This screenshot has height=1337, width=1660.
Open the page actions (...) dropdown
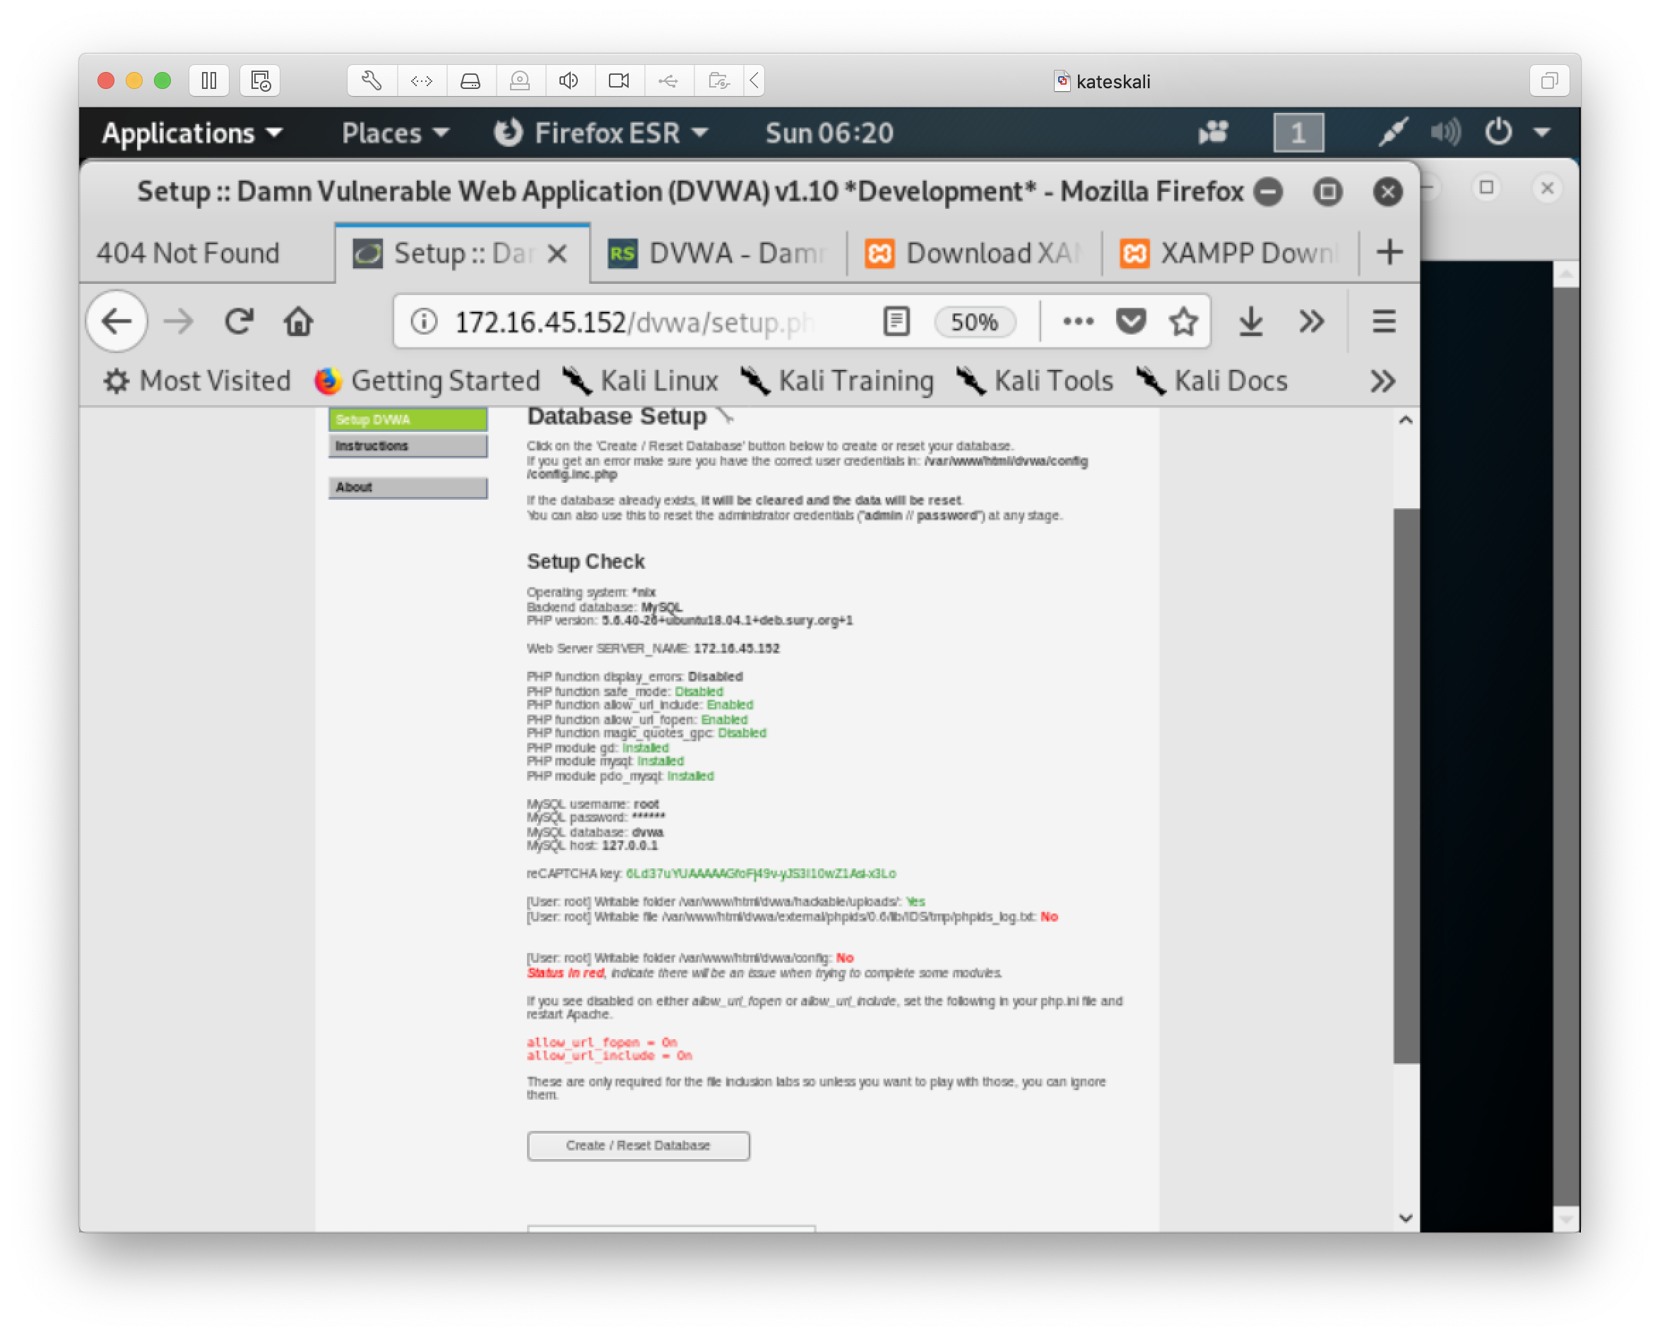point(1077,321)
